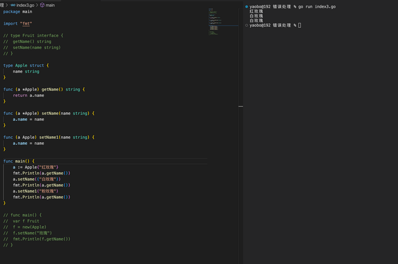398x264 pixels.
Task: Click the Go file icon in breadcrumb
Action: click(x=13, y=5)
